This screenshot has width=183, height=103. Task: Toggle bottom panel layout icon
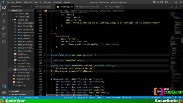point(158,2)
